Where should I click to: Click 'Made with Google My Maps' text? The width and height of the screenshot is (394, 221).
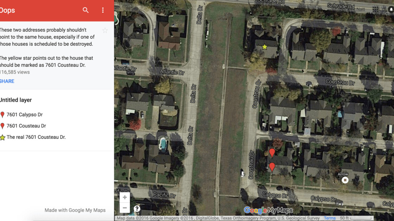tap(75, 210)
